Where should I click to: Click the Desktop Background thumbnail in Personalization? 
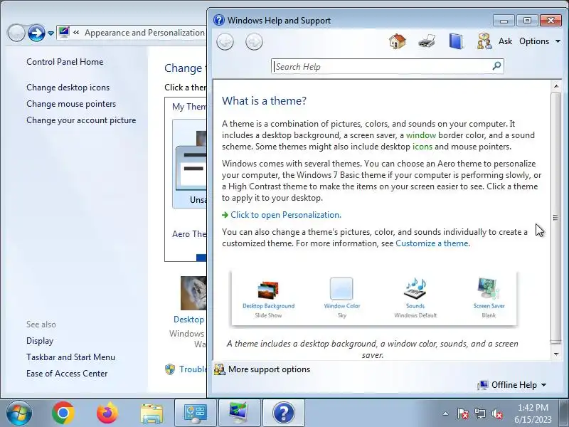click(193, 293)
